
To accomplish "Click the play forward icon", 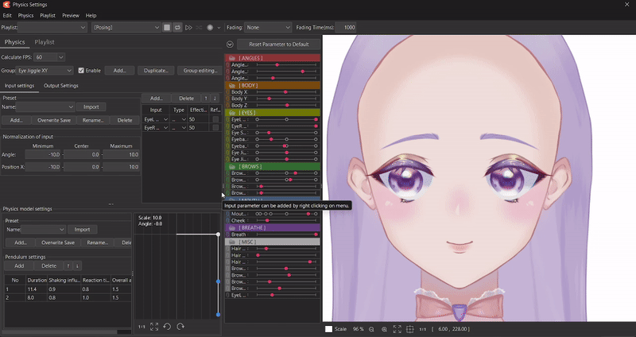I will [x=188, y=27].
